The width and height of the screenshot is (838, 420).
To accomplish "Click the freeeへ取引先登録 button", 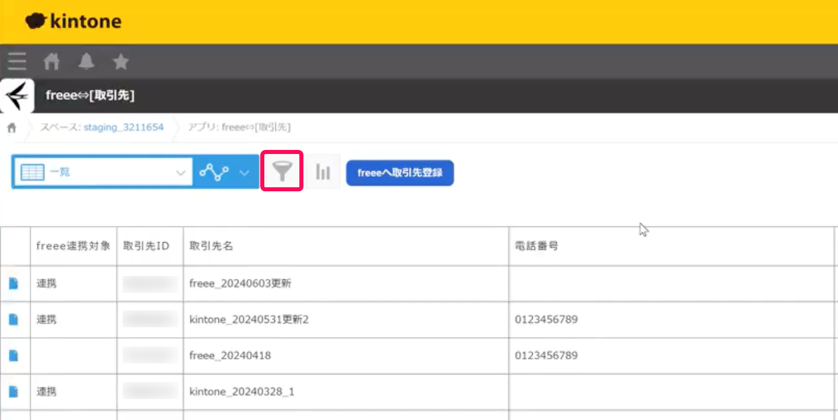I will tap(400, 173).
